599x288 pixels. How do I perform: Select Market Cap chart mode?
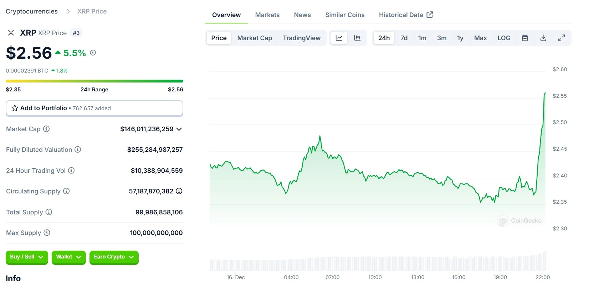click(x=255, y=38)
